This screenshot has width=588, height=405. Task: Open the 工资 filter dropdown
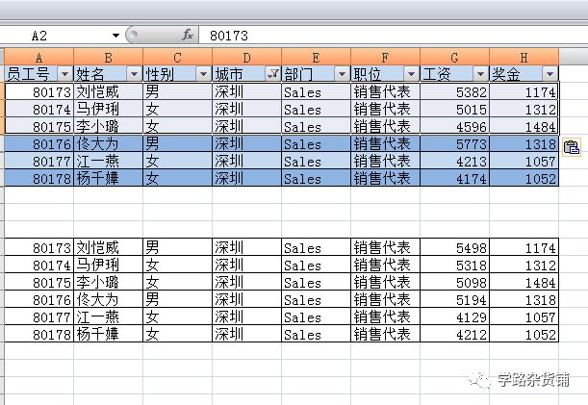[x=480, y=74]
